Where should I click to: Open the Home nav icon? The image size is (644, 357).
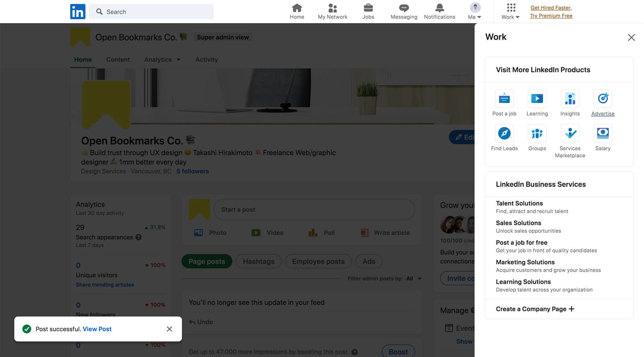coord(297,12)
